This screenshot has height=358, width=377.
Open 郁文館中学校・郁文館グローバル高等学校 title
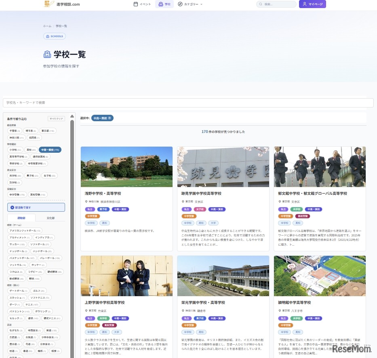[x=313, y=194]
